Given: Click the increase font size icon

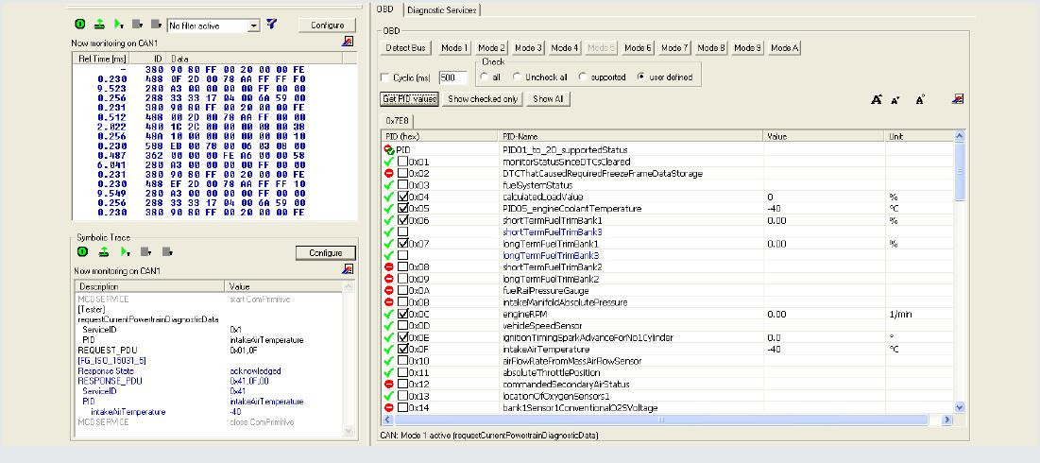Looking at the screenshot, I should pos(876,99).
